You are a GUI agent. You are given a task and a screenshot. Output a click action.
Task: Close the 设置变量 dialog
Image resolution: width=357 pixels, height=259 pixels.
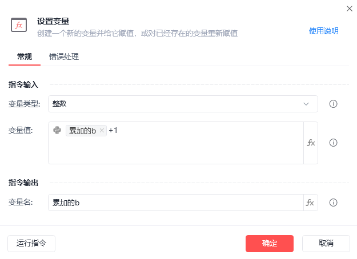coord(350,9)
